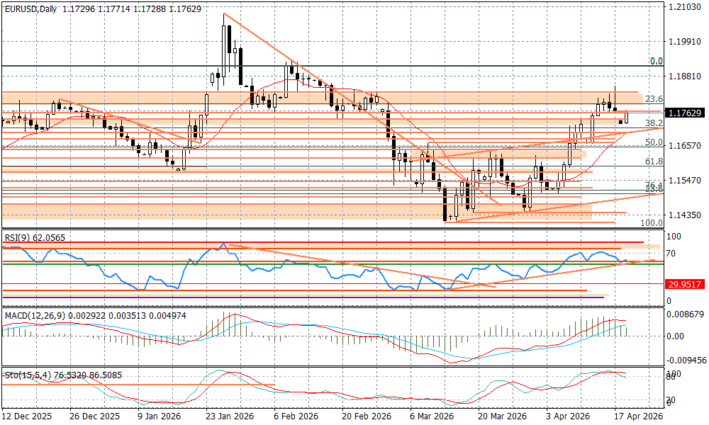The image size is (709, 425).
Task: Select the 0.0 Fibonacci level label
Action: pyautogui.click(x=656, y=62)
